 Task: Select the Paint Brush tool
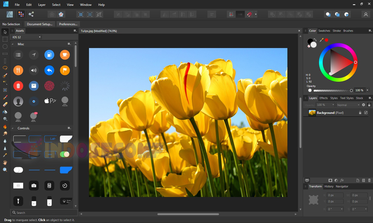(x=5, y=97)
